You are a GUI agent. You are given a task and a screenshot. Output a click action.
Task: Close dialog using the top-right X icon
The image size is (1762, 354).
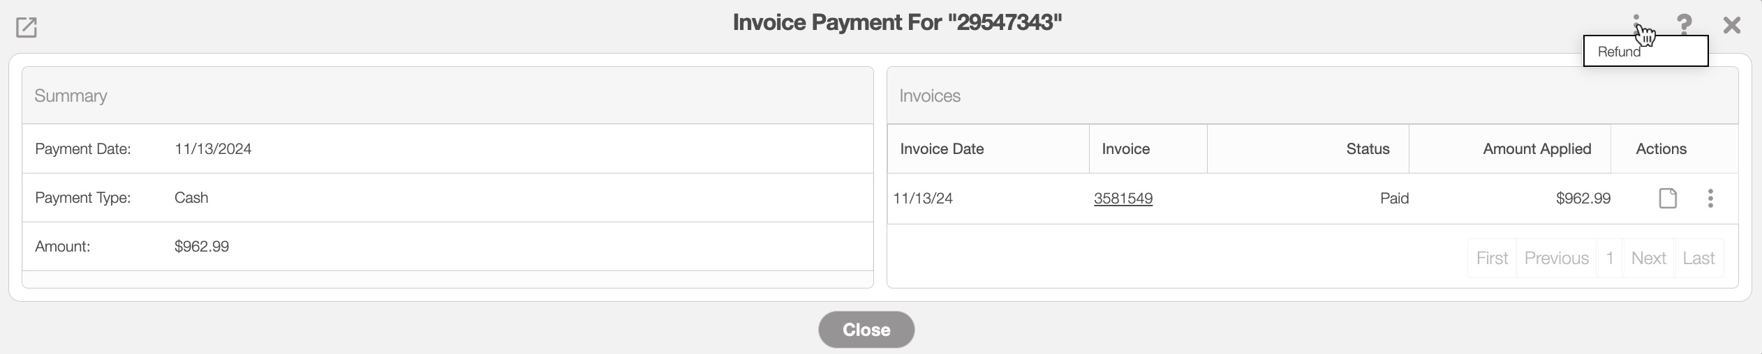(x=1731, y=26)
